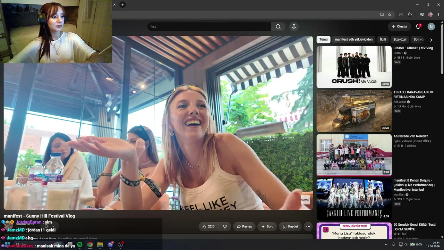Click the search magnifier button
The height and width of the screenshot is (250, 444).
[278, 27]
